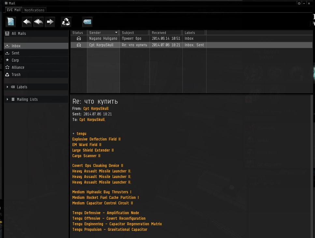This screenshot has width=315, height=238.
Task: Open Cargo Scanner II link
Action: tap(86, 156)
